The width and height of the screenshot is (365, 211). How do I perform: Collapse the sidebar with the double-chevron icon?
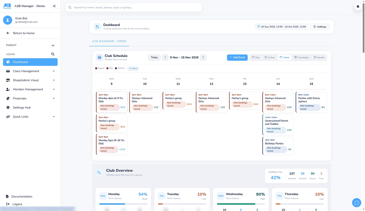pyautogui.click(x=54, y=6)
